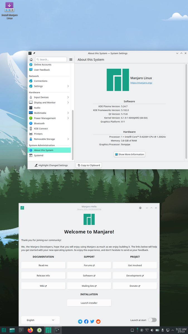Open Release info in Manjaro Hello
Viewport: 188px width, 334px height.
pos(43,276)
